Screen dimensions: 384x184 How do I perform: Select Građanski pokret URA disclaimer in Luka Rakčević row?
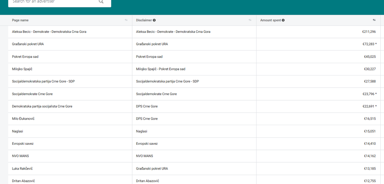tap(152, 169)
